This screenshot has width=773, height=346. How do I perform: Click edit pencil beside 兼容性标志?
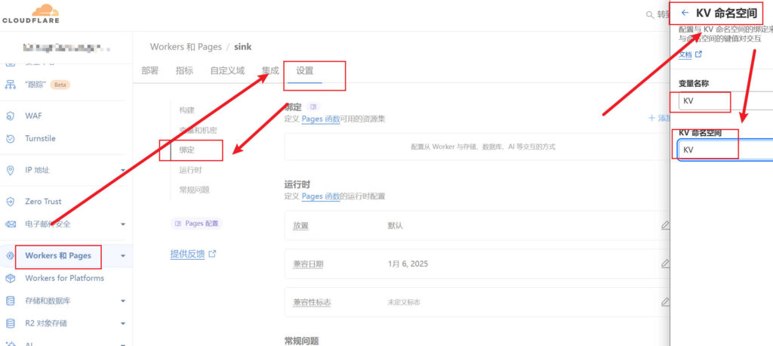coord(664,301)
